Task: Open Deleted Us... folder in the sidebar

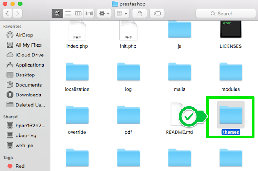Action: (25, 105)
